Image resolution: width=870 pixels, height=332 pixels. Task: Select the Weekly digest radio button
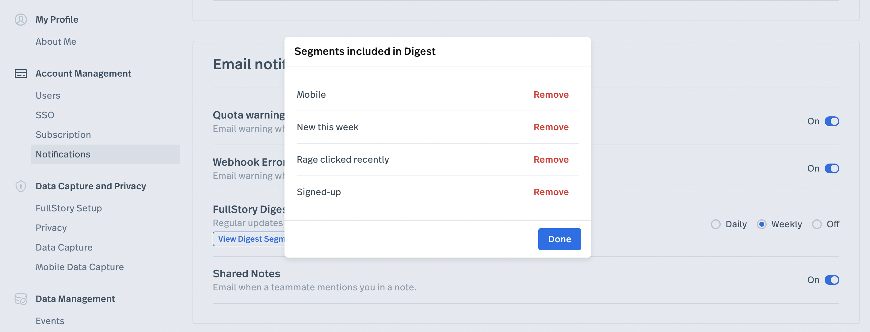tap(761, 224)
